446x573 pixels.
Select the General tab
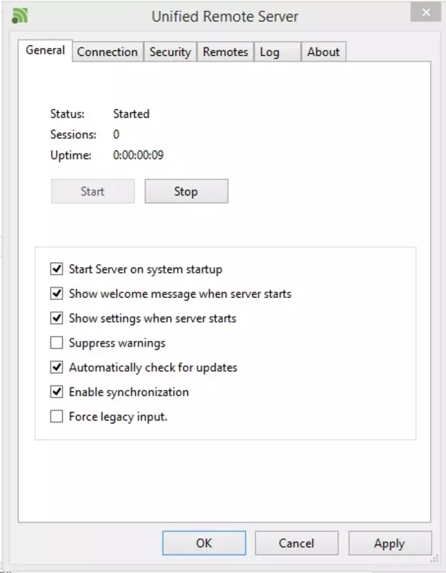tap(45, 50)
